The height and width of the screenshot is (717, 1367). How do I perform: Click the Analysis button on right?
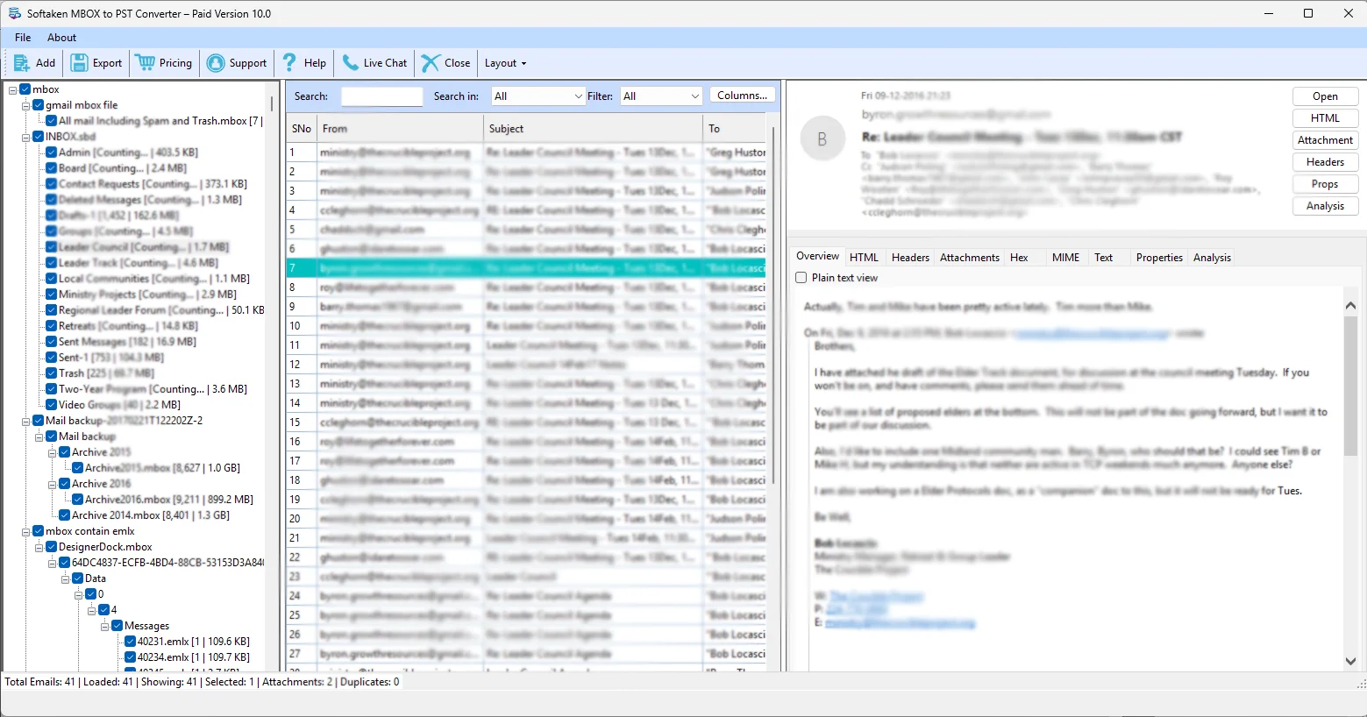click(1325, 206)
